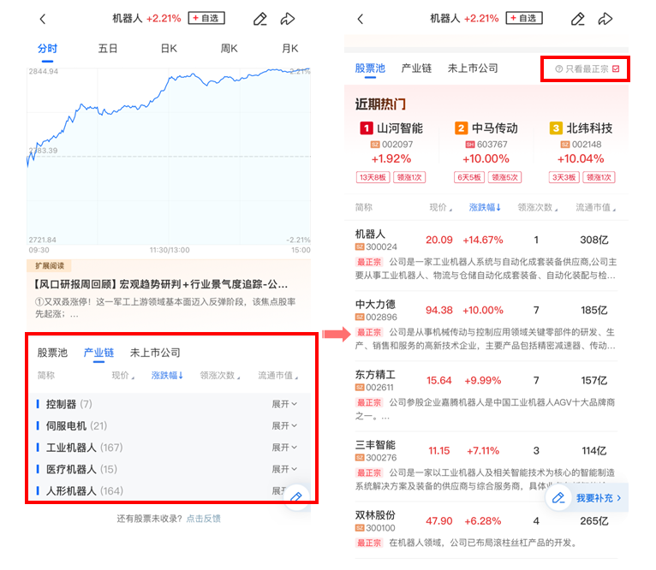Go back using left screen's back arrow
Screen dimensions: 656x570
(42, 19)
